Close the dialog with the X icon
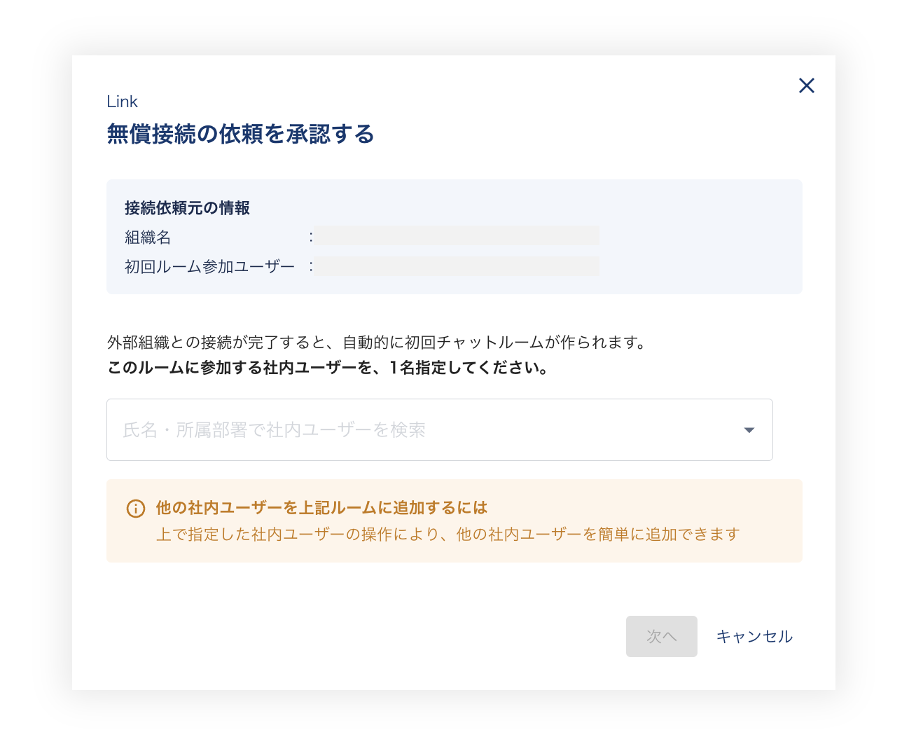 806,85
